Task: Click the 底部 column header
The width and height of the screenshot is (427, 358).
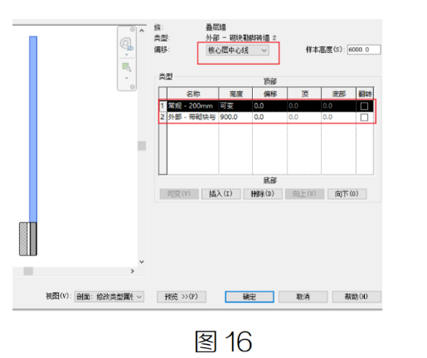Action: 338,94
